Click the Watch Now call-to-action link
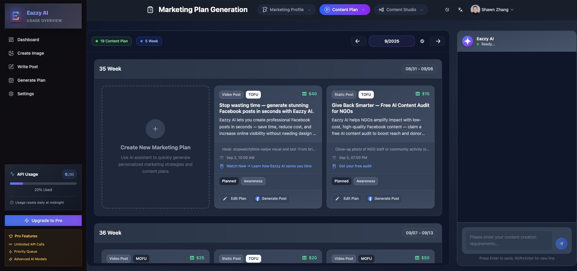The height and width of the screenshot is (271, 577). (x=269, y=166)
